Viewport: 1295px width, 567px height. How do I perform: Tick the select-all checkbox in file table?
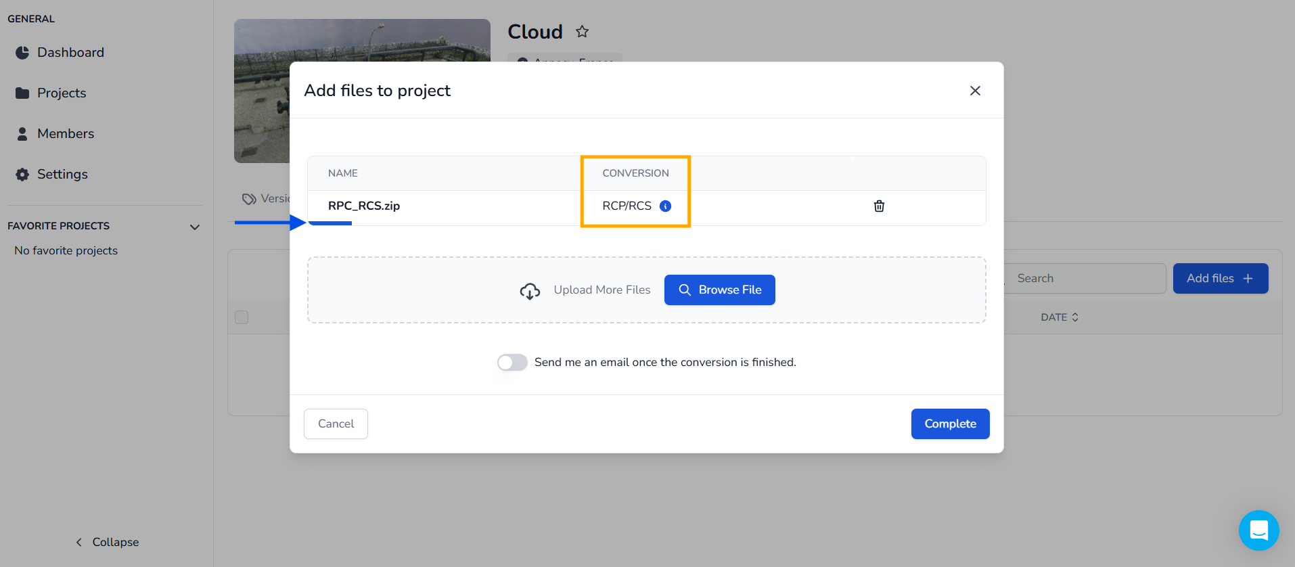click(x=242, y=317)
